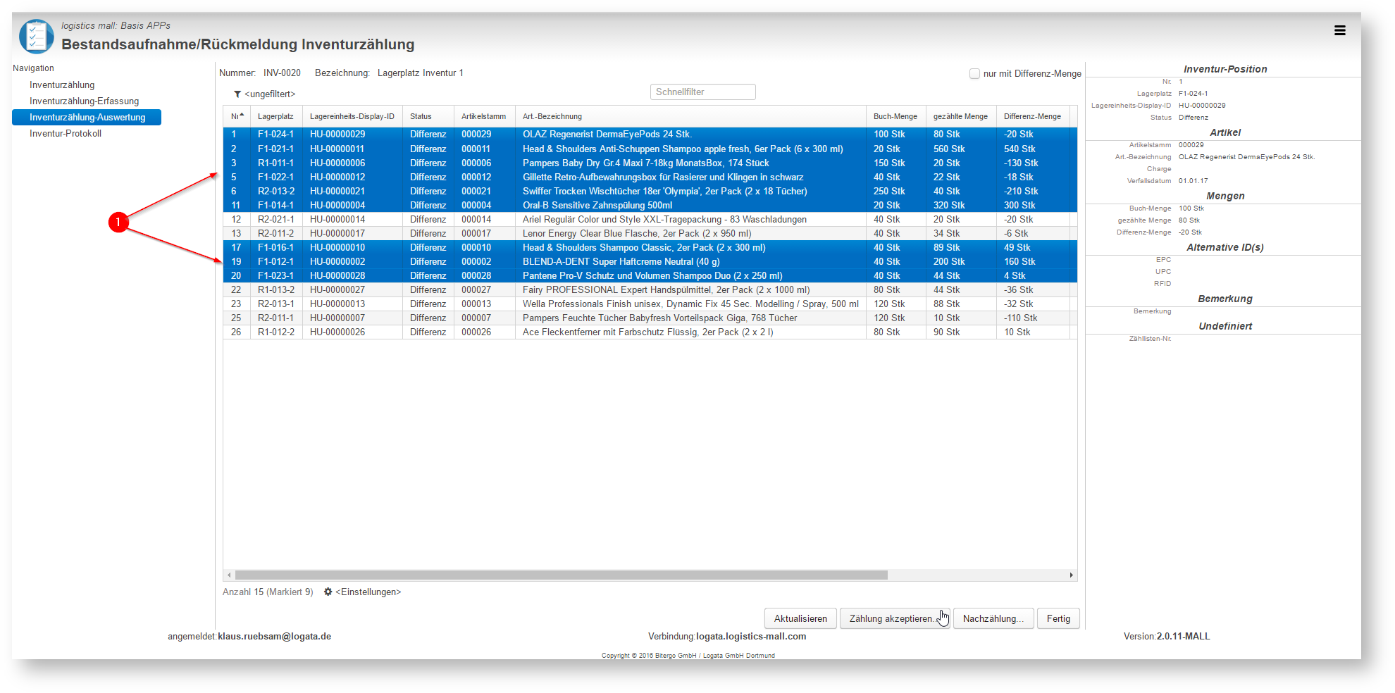Focus the Schnellfilter input field
The width and height of the screenshot is (1395, 693).
coord(702,92)
